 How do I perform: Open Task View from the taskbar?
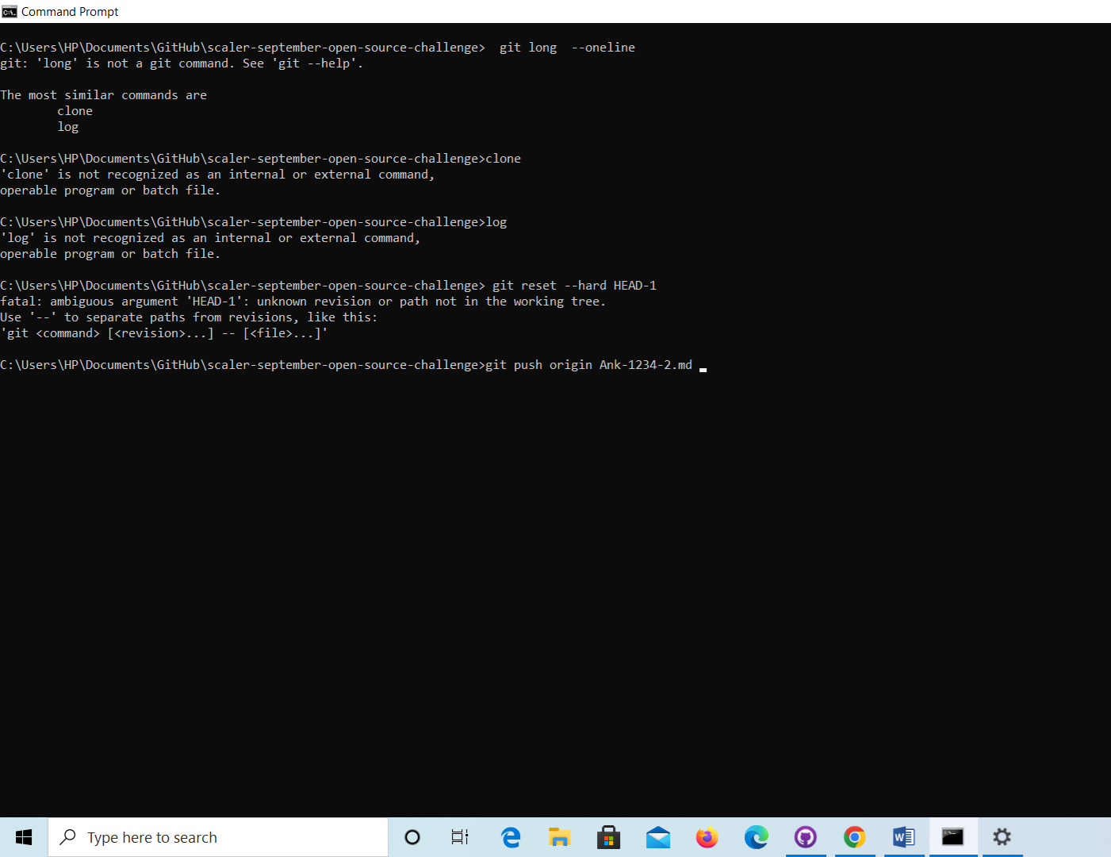coord(460,837)
